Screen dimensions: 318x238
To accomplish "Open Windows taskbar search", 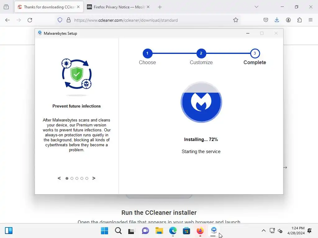I will pyautogui.click(x=118, y=231).
